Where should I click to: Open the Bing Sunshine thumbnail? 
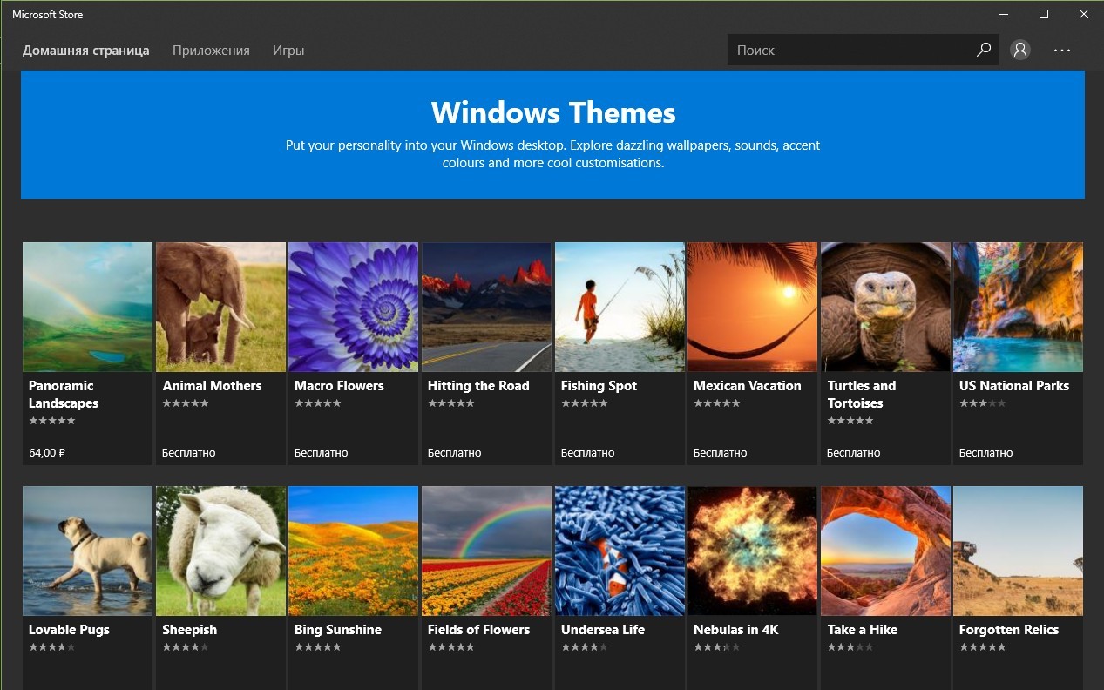tap(354, 551)
